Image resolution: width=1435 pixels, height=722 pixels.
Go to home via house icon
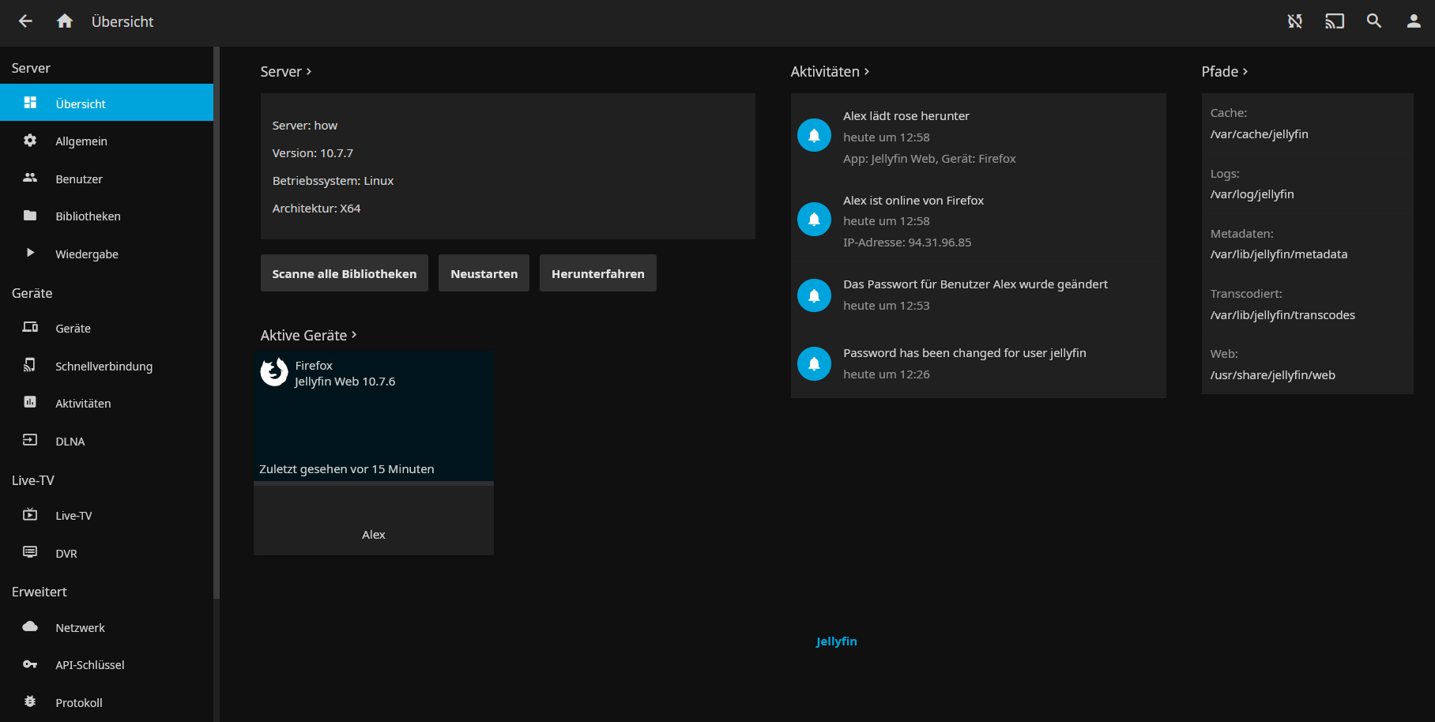click(65, 21)
